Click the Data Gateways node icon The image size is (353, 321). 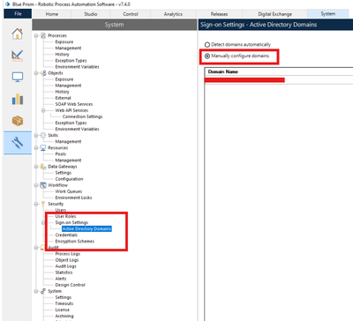43,167
